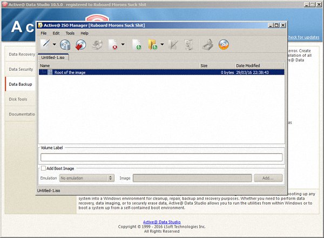Image resolution: width=324 pixels, height=238 pixels.
Task: Sort by Size column header
Action: point(217,66)
